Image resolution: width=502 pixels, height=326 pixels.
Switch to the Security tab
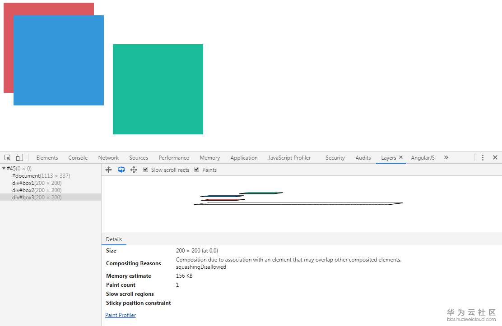335,158
